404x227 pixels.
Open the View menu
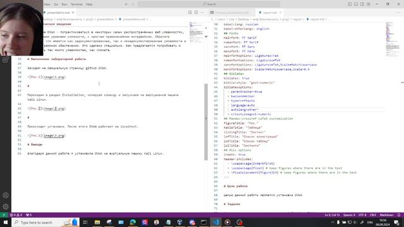47,4
